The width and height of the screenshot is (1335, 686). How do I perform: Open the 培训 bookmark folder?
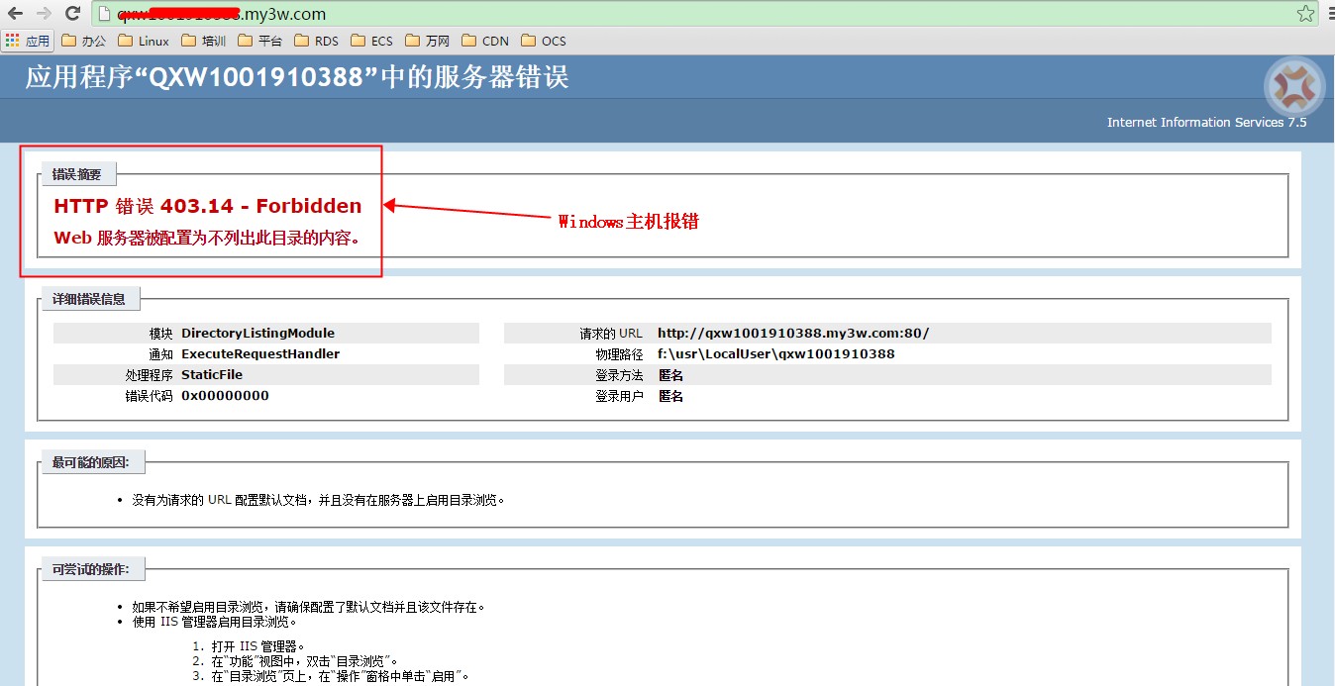point(204,41)
